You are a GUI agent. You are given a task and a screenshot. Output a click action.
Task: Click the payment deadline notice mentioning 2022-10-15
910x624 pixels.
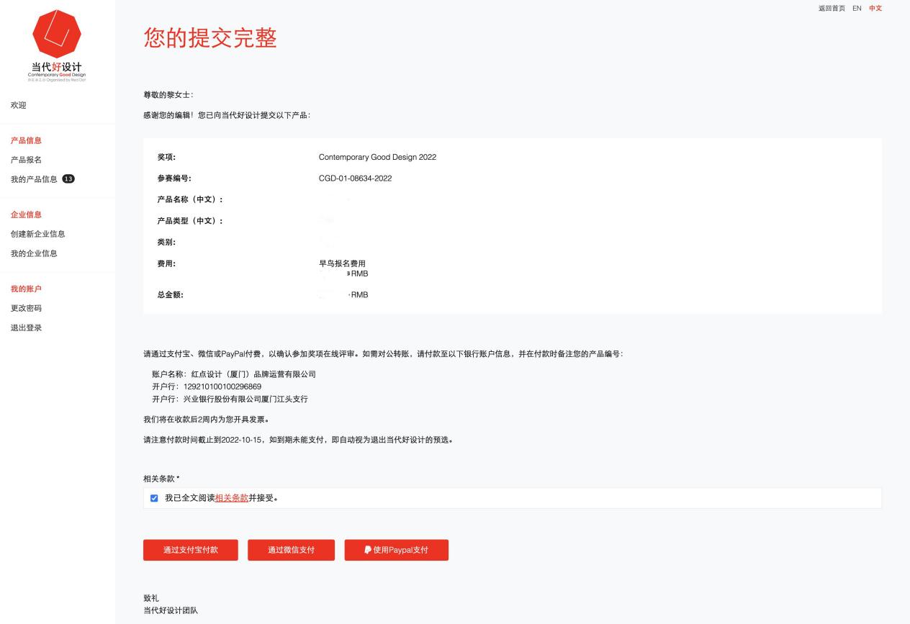point(298,440)
